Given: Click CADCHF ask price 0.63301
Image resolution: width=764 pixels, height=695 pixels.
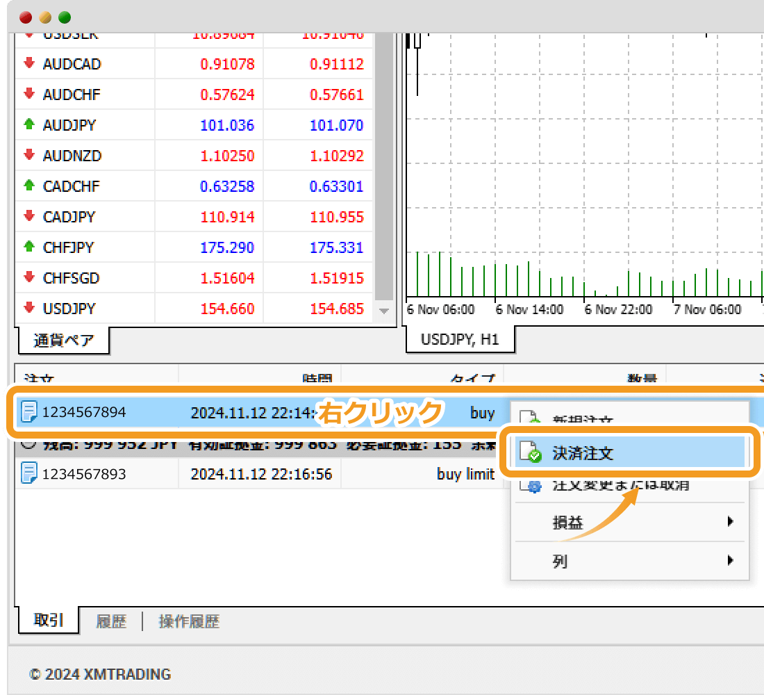Looking at the screenshot, I should pyautogui.click(x=337, y=186).
